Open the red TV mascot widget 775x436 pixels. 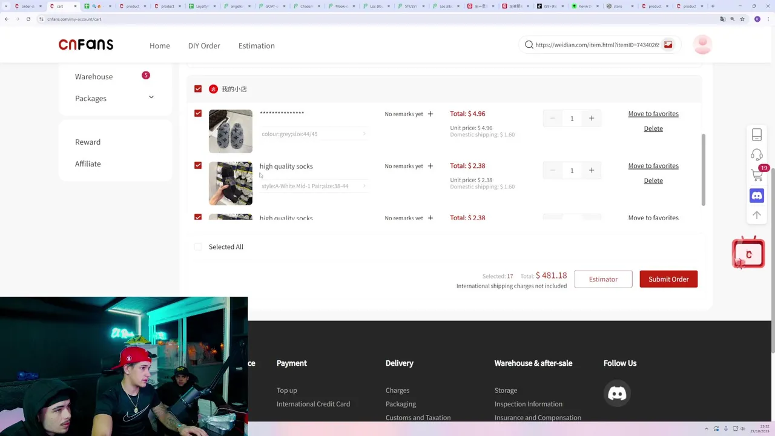tap(748, 253)
